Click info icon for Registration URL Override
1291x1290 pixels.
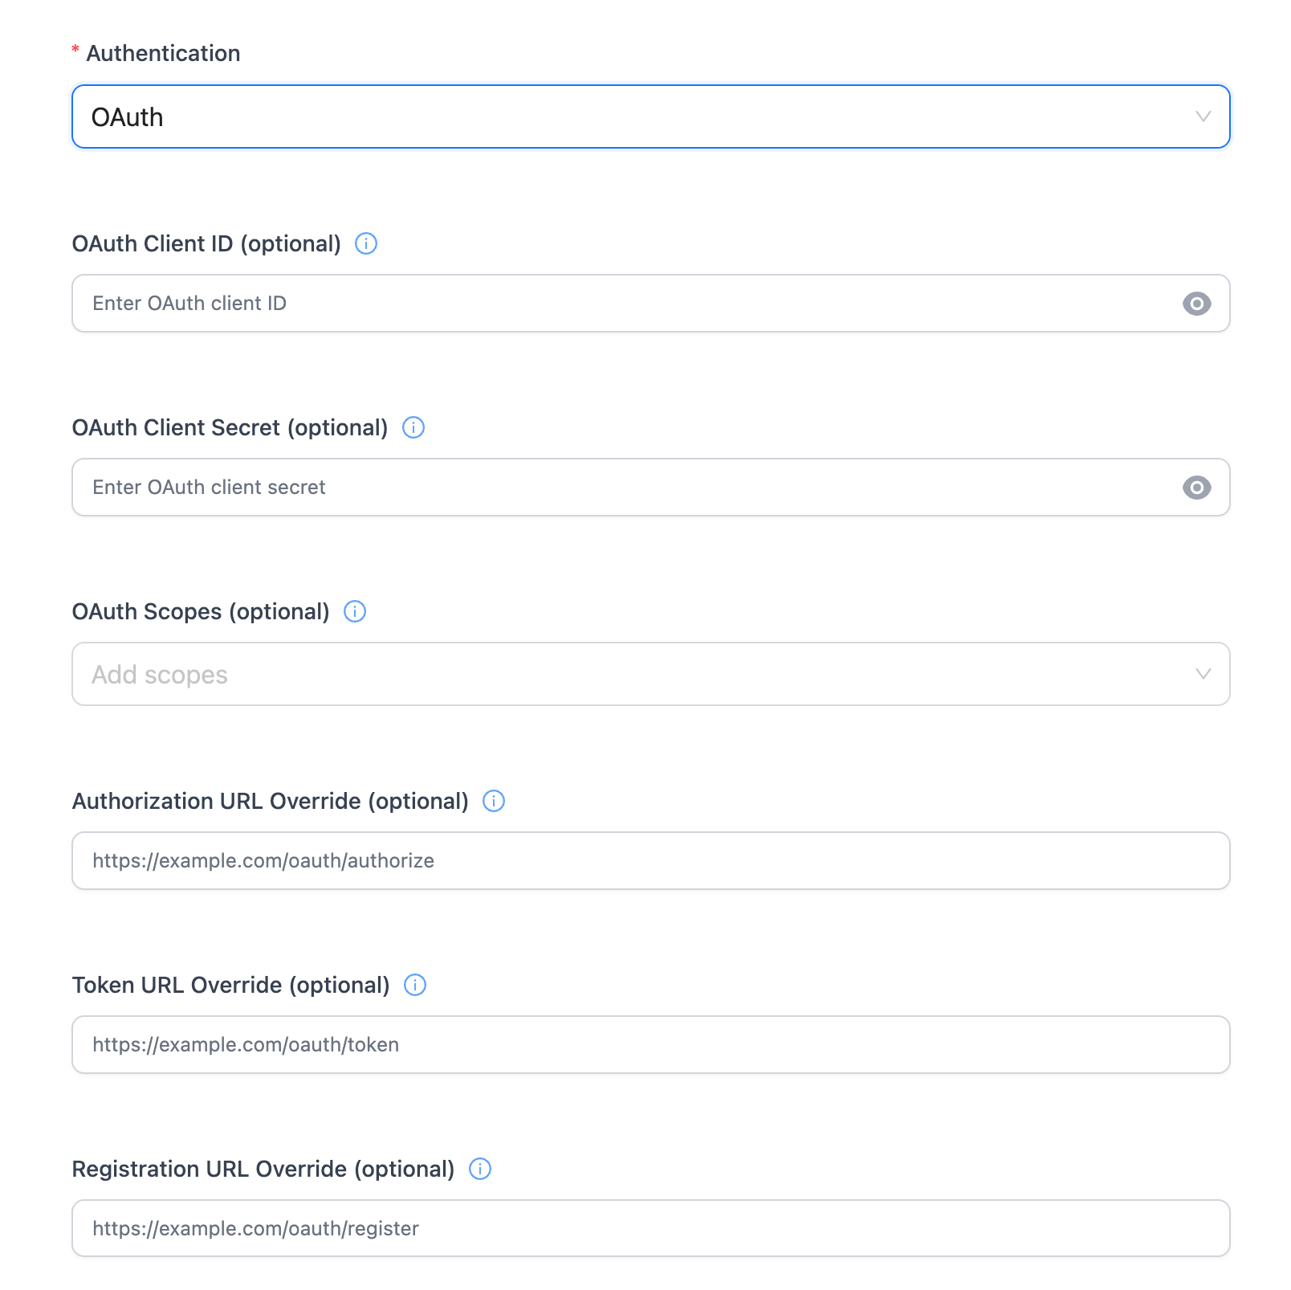click(480, 1169)
